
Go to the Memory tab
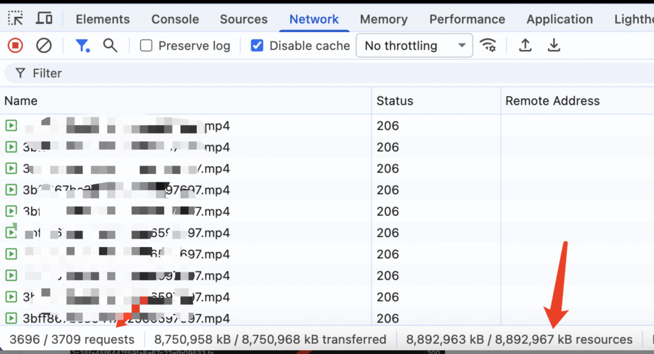[x=384, y=19]
